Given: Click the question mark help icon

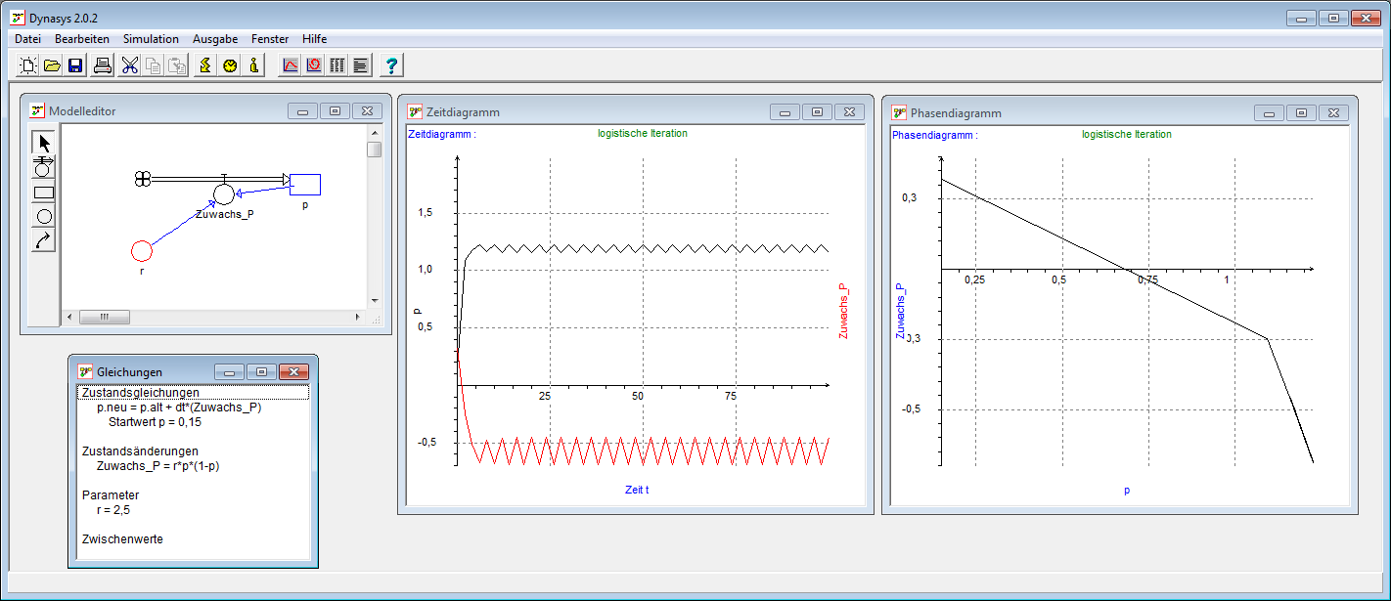Looking at the screenshot, I should tap(391, 65).
